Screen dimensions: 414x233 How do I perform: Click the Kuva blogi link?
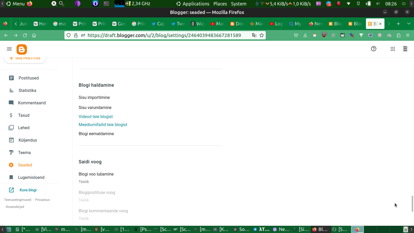(x=28, y=190)
